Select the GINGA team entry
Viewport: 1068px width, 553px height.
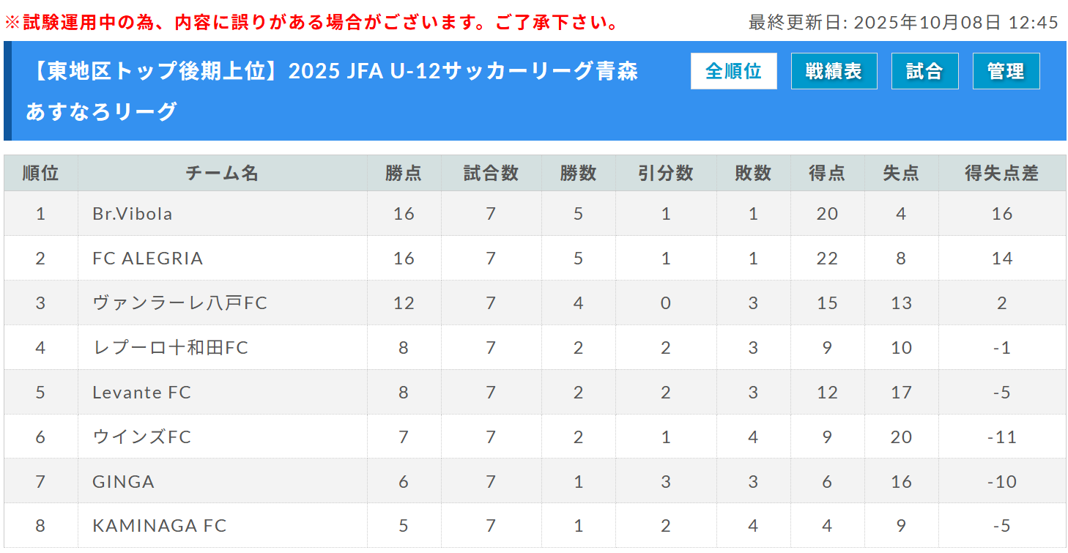124,482
